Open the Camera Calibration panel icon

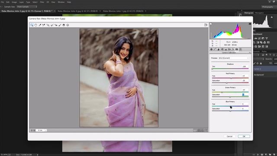coord(237,49)
